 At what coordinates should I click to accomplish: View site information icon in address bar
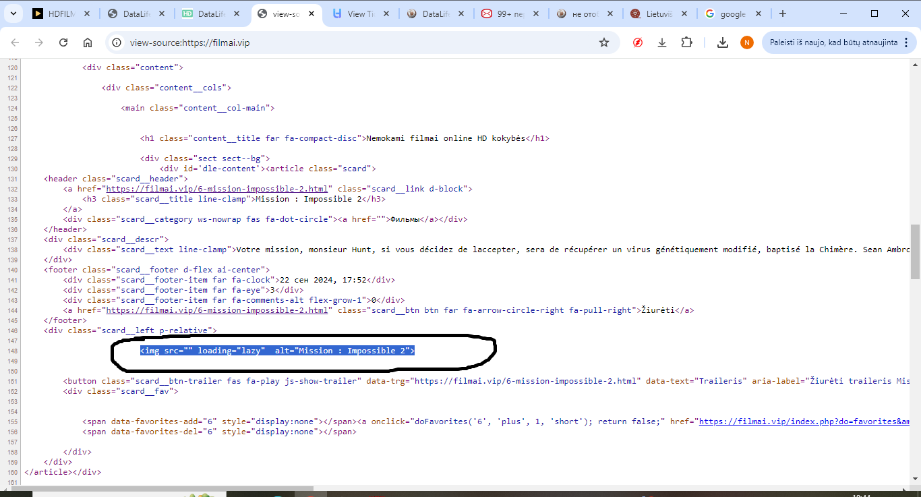coord(117,42)
